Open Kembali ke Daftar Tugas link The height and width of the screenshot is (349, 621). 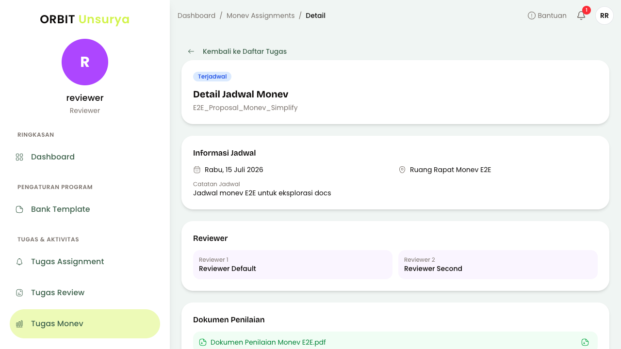pyautogui.click(x=245, y=51)
